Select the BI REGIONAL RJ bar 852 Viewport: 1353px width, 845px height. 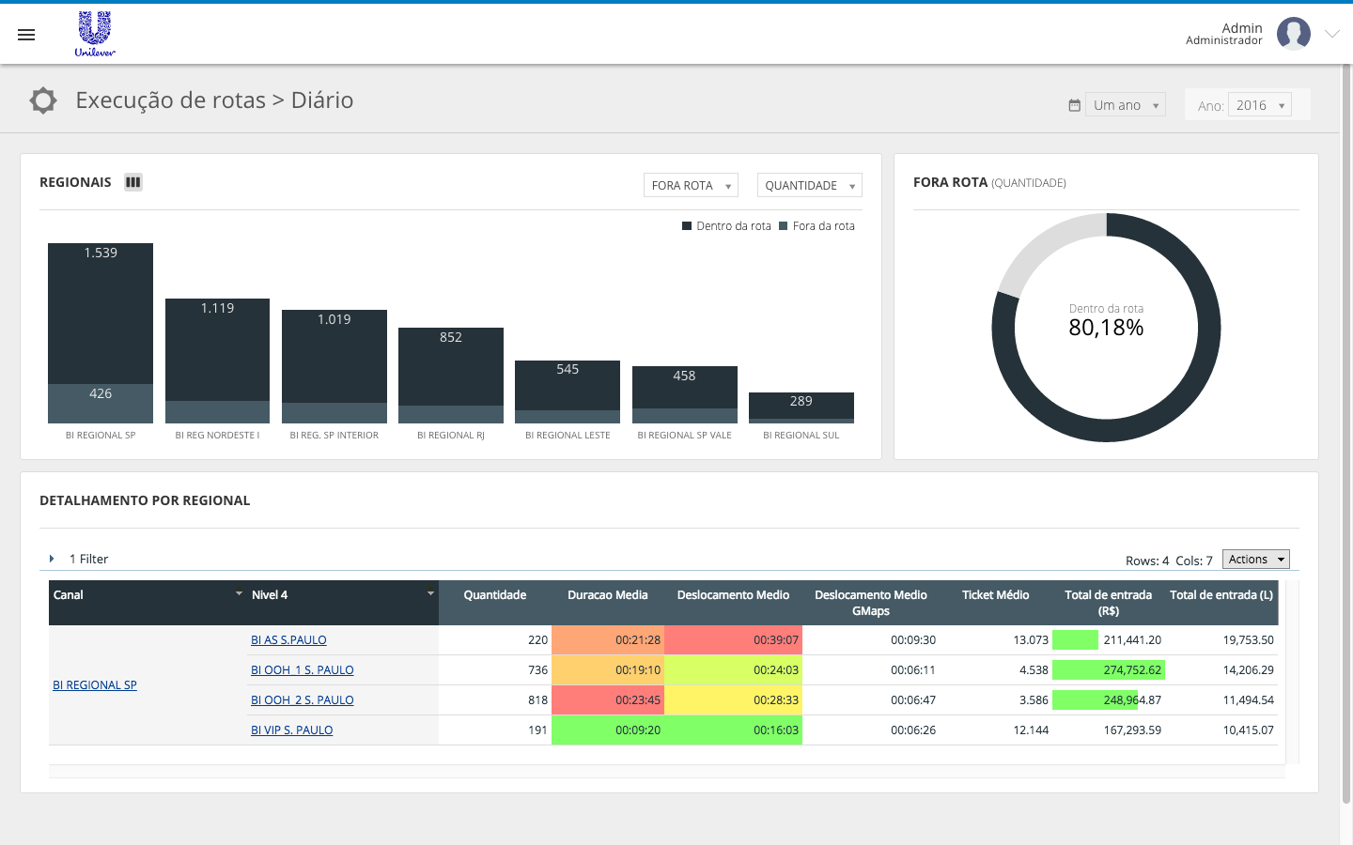click(x=451, y=367)
